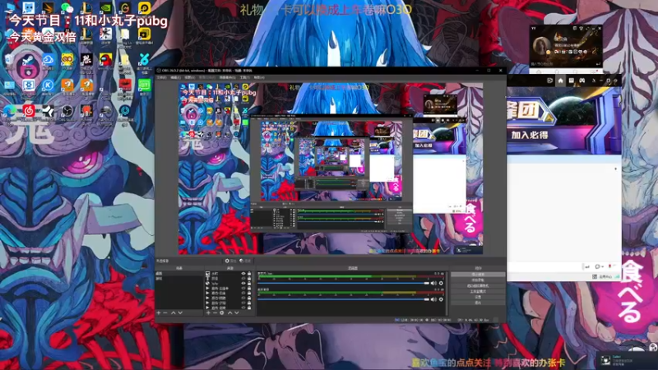Click Filters button above Sources panel
This screenshot has width=658, height=370.
point(245,261)
